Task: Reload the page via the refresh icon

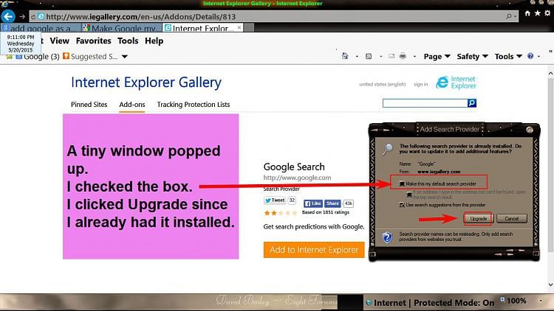Action: pos(33,16)
